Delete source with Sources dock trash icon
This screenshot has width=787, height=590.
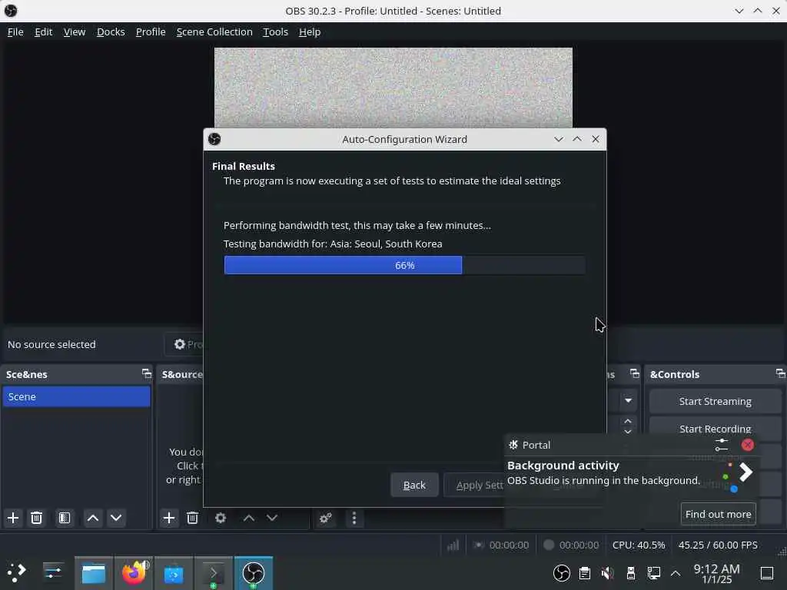click(x=193, y=518)
